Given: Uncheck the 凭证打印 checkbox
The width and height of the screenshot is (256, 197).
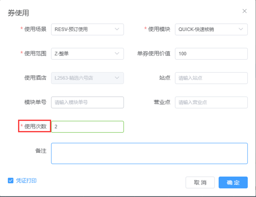Looking at the screenshot, I should pyautogui.click(x=10, y=181).
